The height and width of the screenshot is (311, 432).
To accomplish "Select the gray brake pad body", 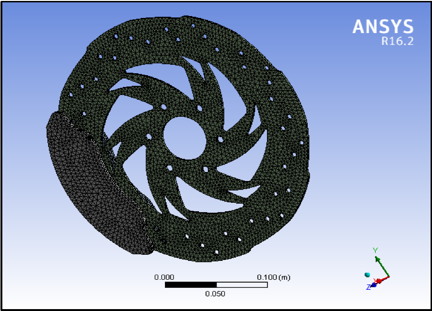I will click(90, 184).
